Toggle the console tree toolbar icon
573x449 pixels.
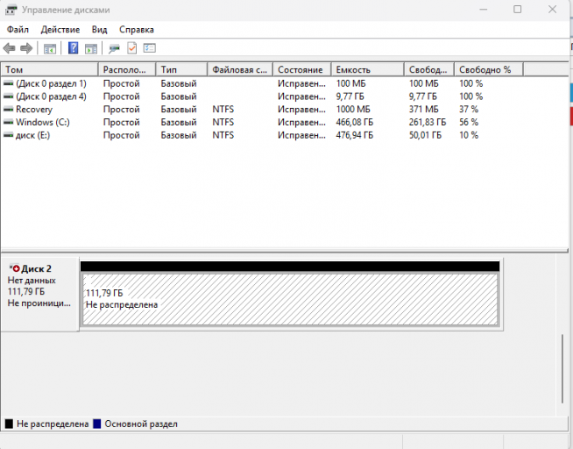[x=50, y=48]
